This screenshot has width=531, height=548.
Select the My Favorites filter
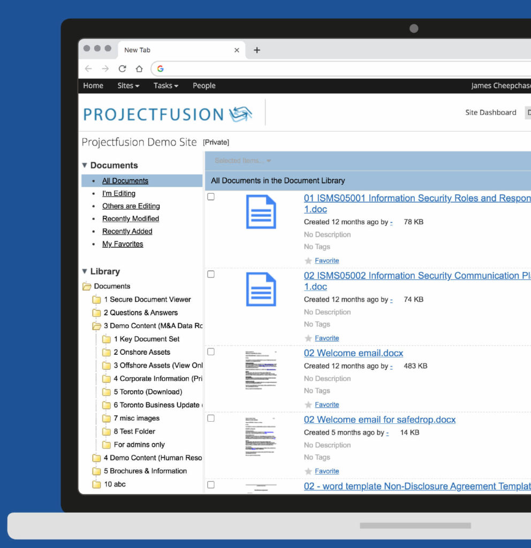(123, 244)
